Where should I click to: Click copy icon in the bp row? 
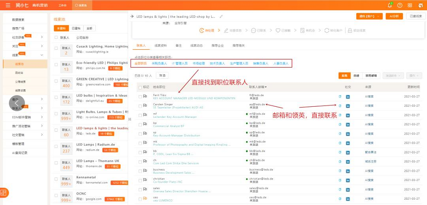pyautogui.click(x=340, y=124)
